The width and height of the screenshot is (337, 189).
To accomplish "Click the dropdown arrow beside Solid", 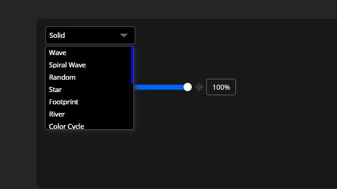I will point(123,35).
